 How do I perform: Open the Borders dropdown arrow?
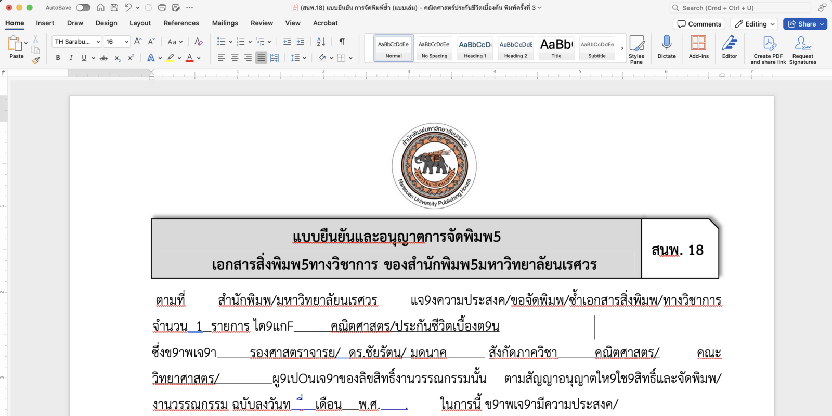(x=351, y=58)
